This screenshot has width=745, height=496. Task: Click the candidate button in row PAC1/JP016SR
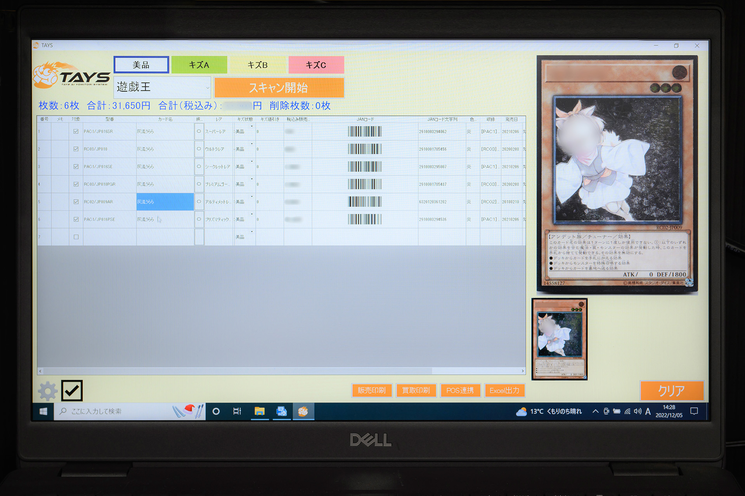199,131
